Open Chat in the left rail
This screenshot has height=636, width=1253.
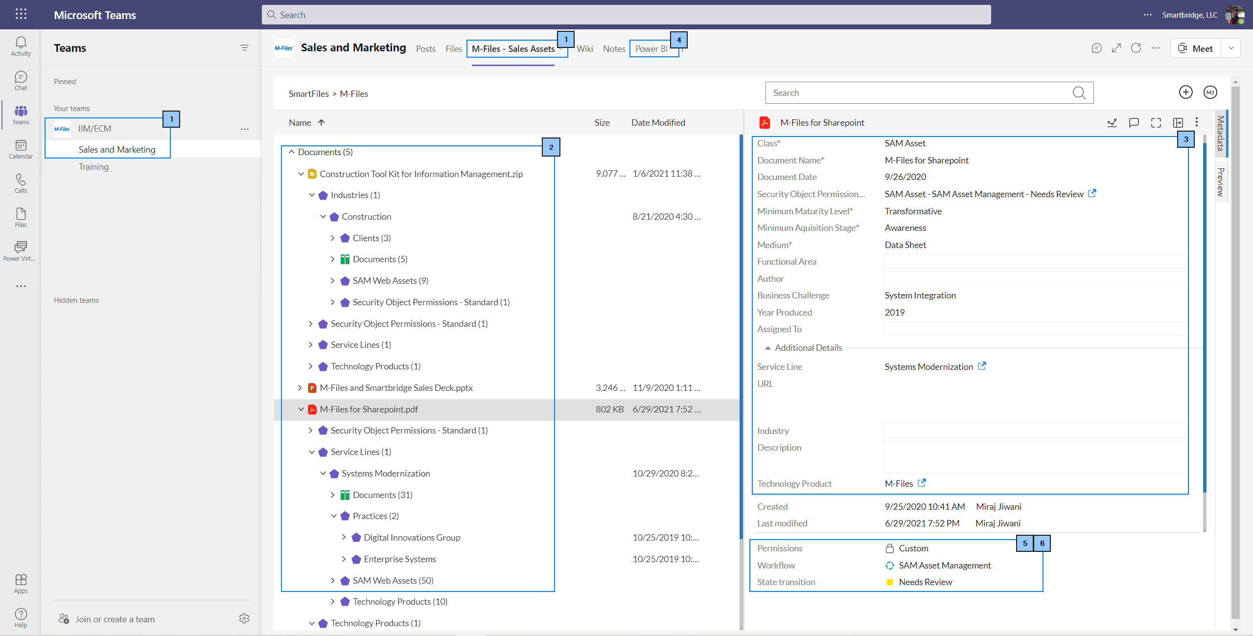click(21, 81)
